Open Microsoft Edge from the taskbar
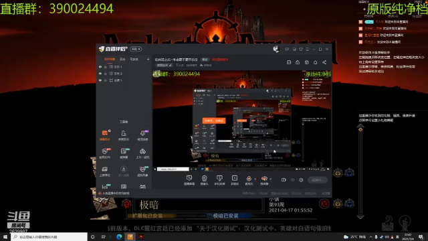 tap(119, 237)
